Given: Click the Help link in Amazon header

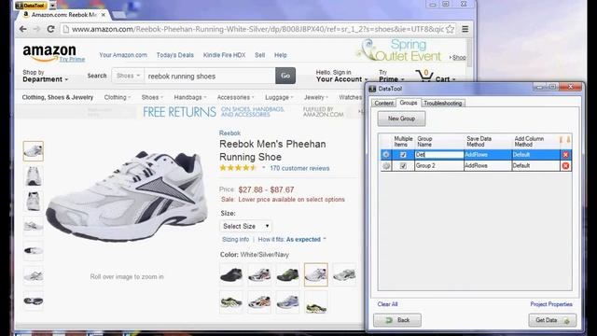Looking at the screenshot, I should [x=280, y=55].
